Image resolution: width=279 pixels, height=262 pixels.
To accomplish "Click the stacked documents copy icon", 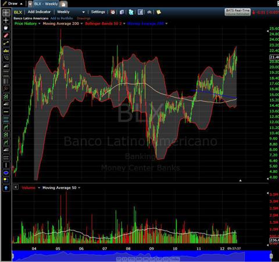I will pyautogui.click(x=121, y=12).
